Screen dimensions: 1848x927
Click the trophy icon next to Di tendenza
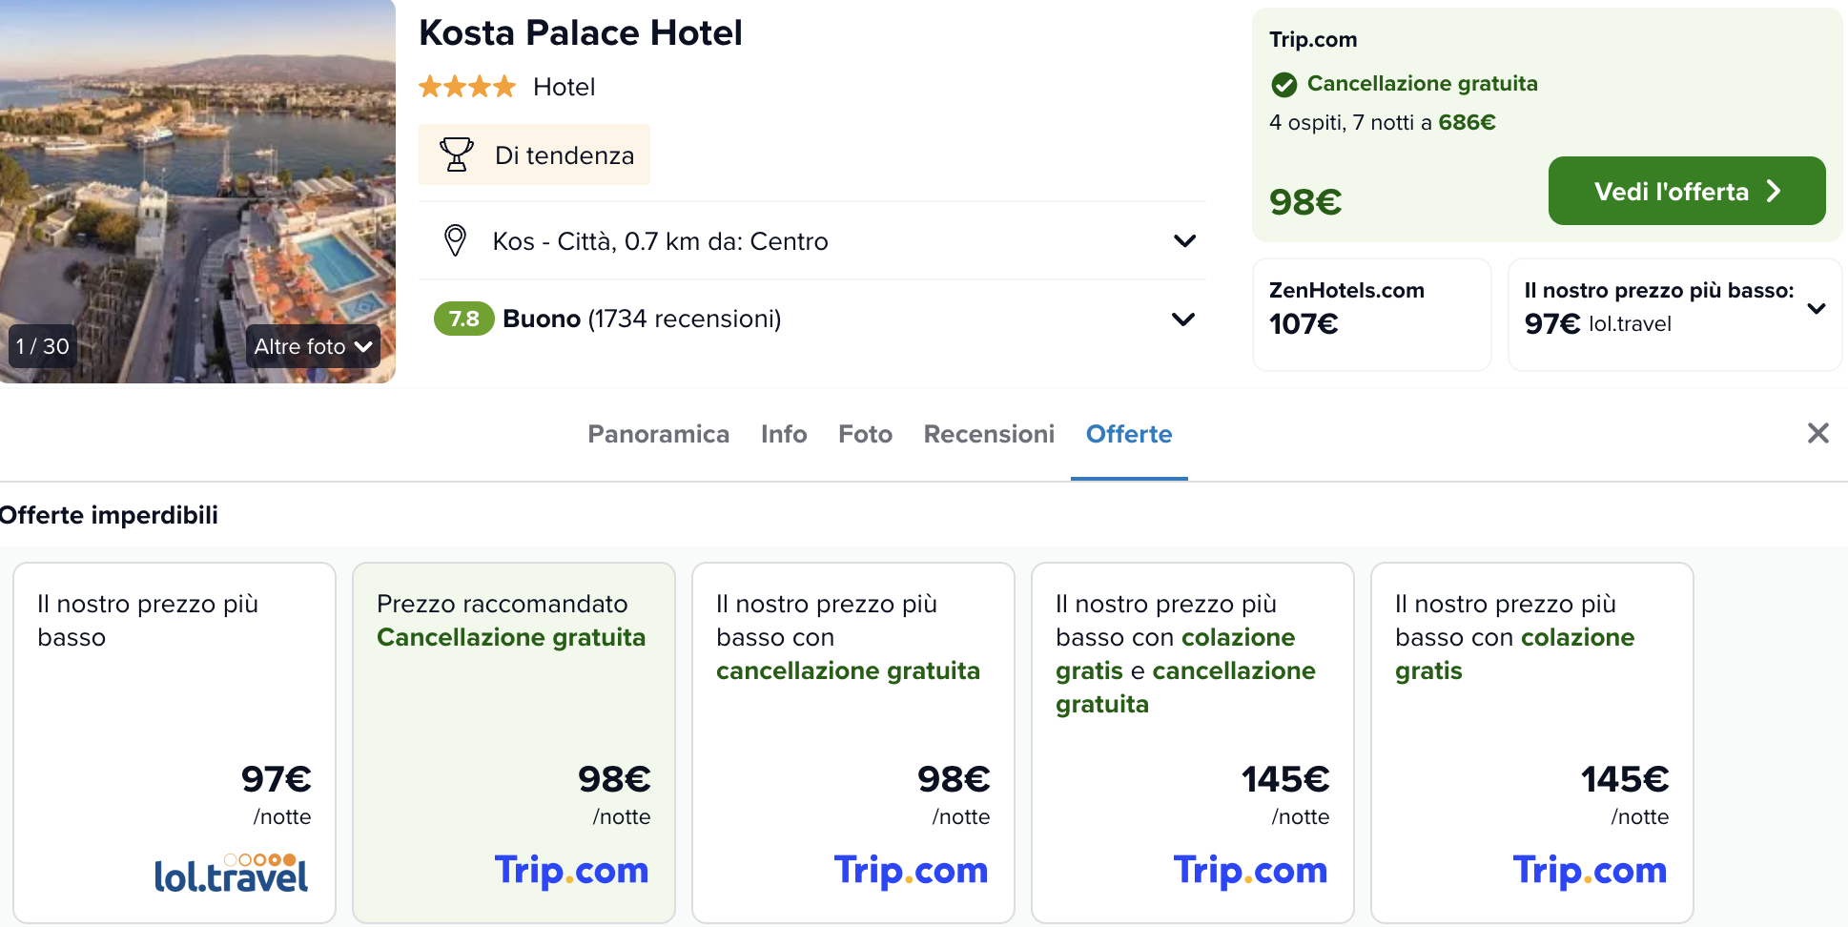[x=457, y=154]
